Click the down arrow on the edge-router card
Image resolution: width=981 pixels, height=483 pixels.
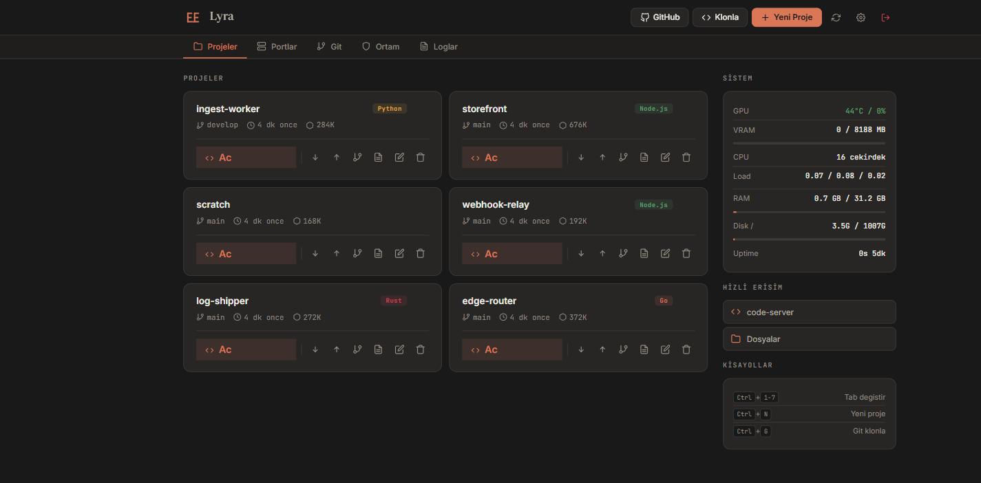(x=581, y=350)
